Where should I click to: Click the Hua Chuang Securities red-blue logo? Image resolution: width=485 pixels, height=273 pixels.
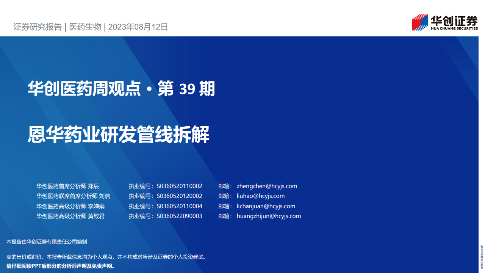(x=420, y=22)
